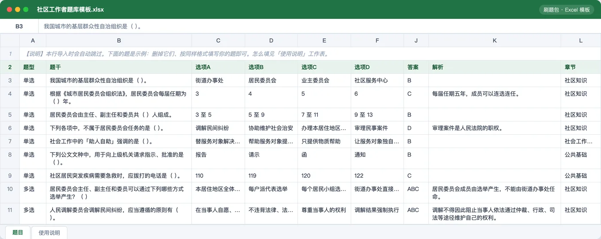Select column A header
The width and height of the screenshot is (601, 239).
click(33, 40)
